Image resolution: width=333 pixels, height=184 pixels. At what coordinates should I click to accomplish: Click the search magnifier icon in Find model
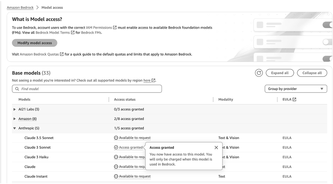(x=17, y=89)
